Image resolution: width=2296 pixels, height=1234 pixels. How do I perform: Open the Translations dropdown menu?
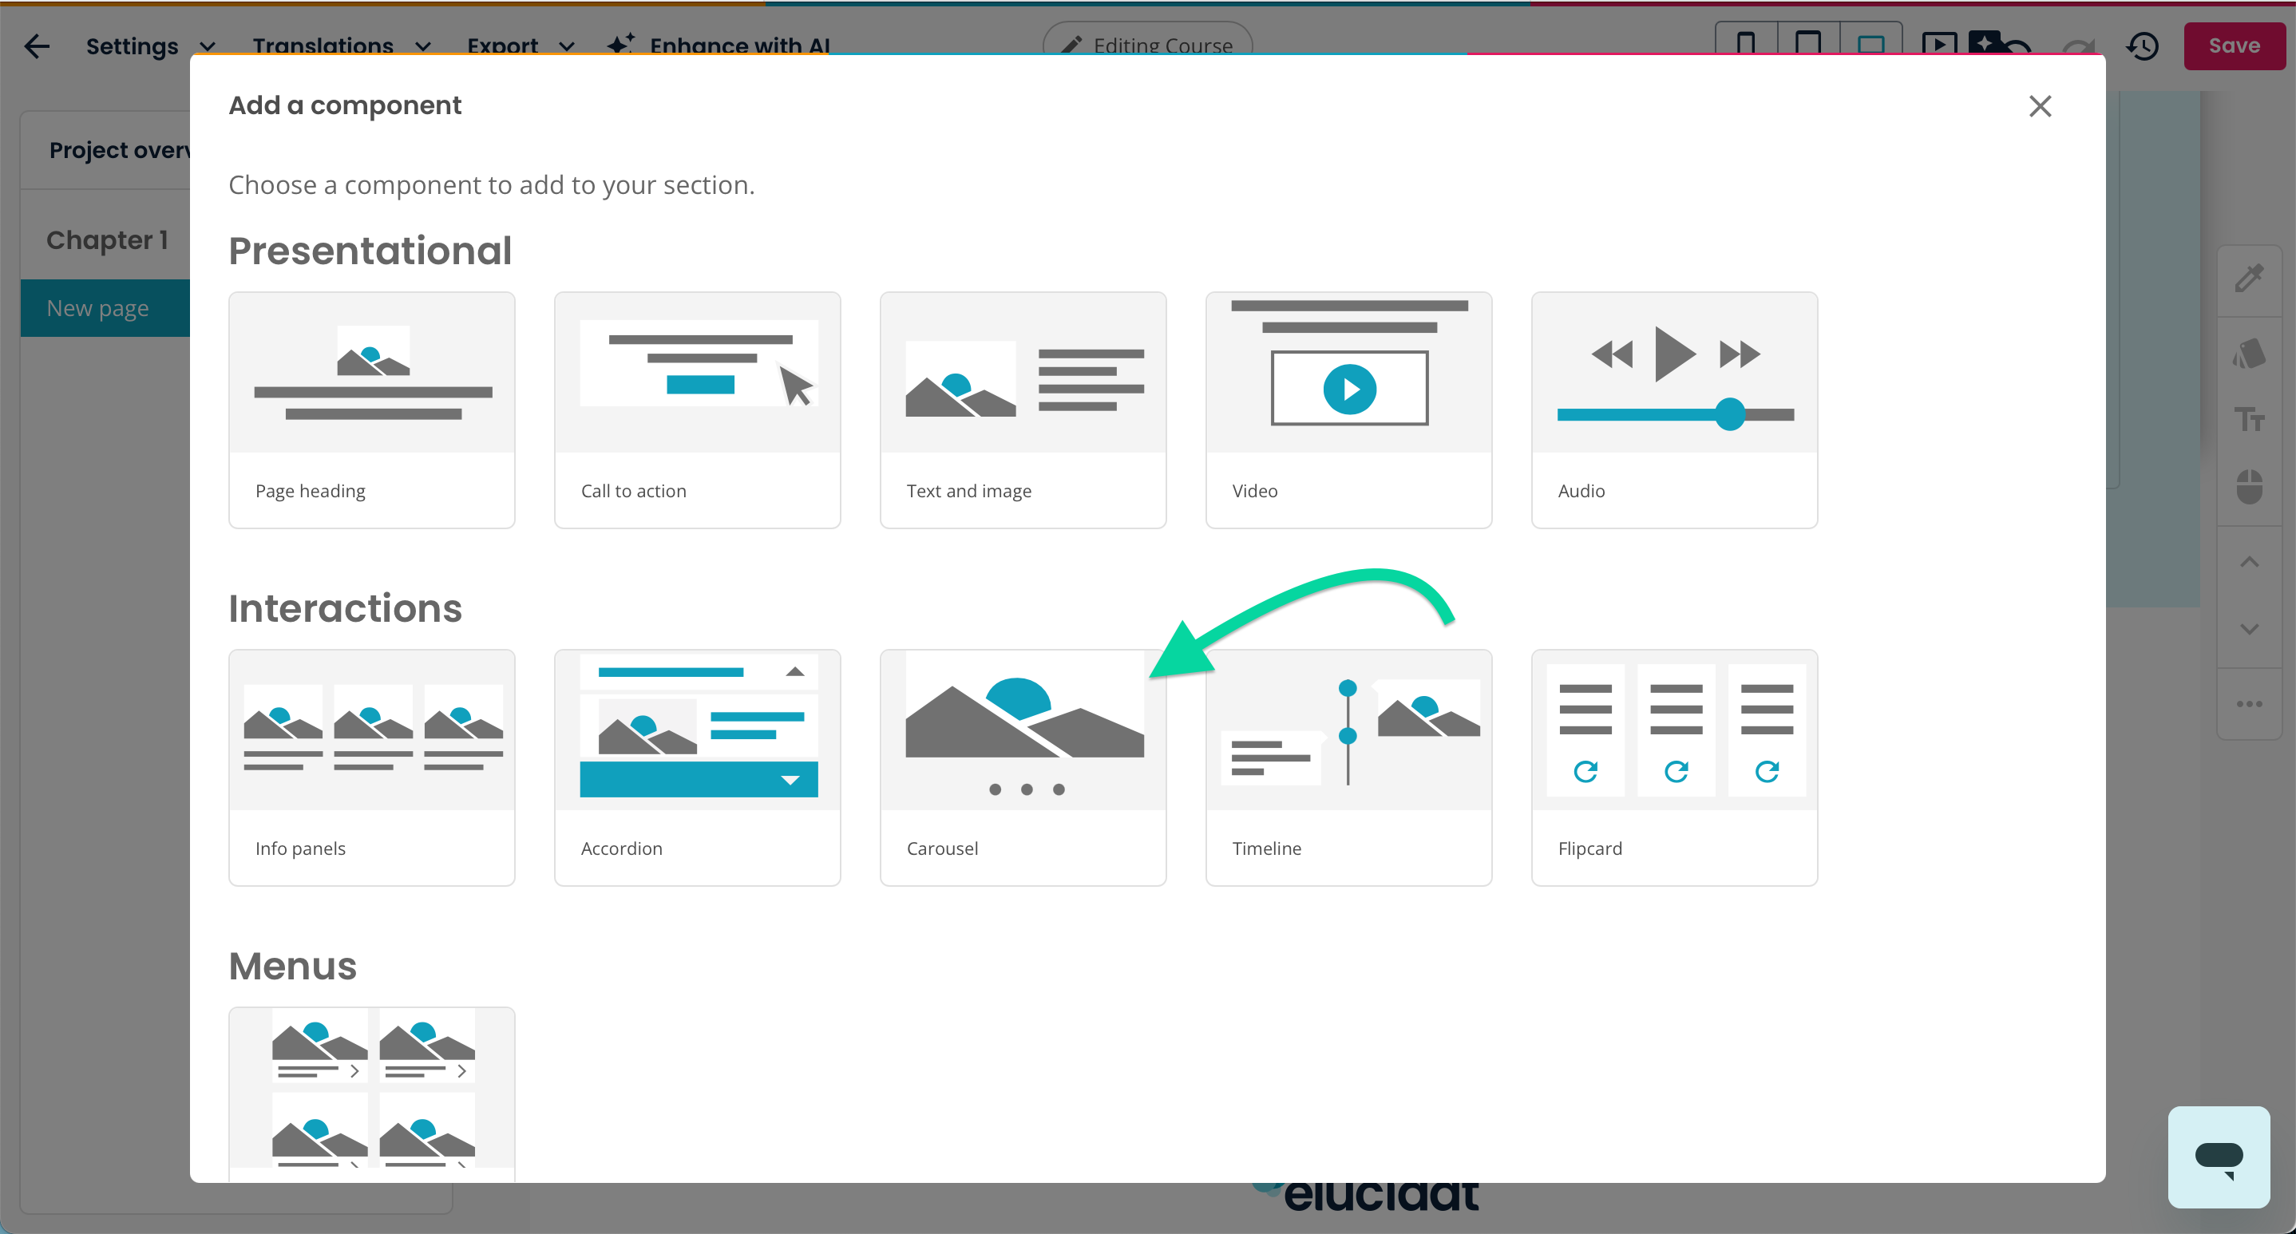(x=342, y=45)
